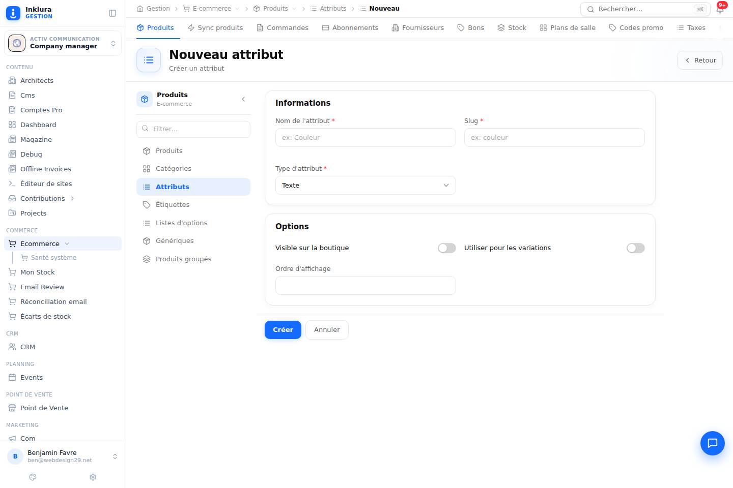Click the Retour button
733x488 pixels.
coord(700,60)
